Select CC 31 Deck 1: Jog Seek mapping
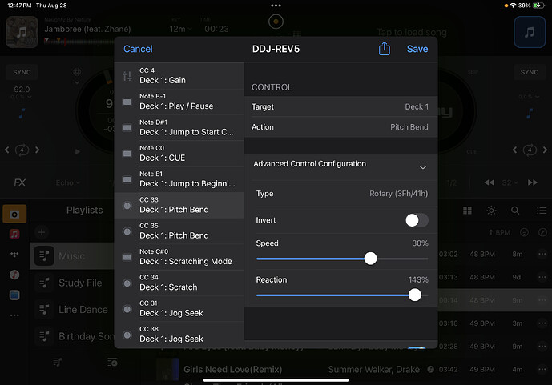552x385 pixels. point(179,308)
